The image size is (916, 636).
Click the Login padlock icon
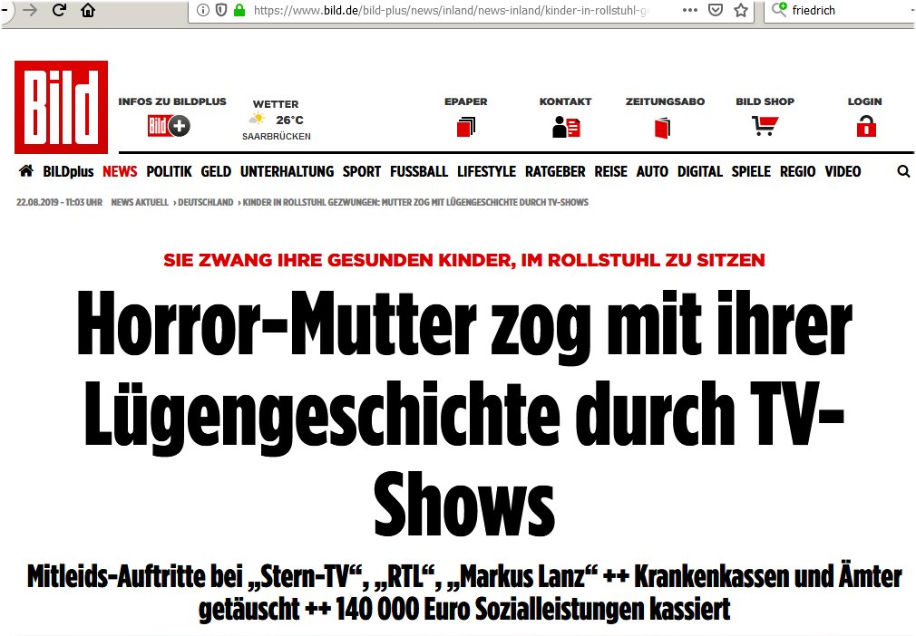866,126
